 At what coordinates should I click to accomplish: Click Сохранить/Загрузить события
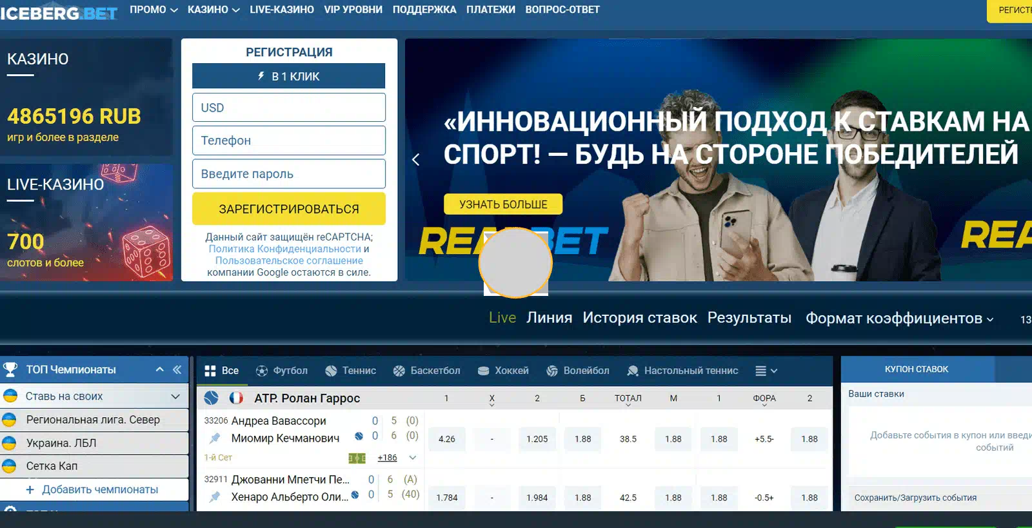pyautogui.click(x=915, y=498)
